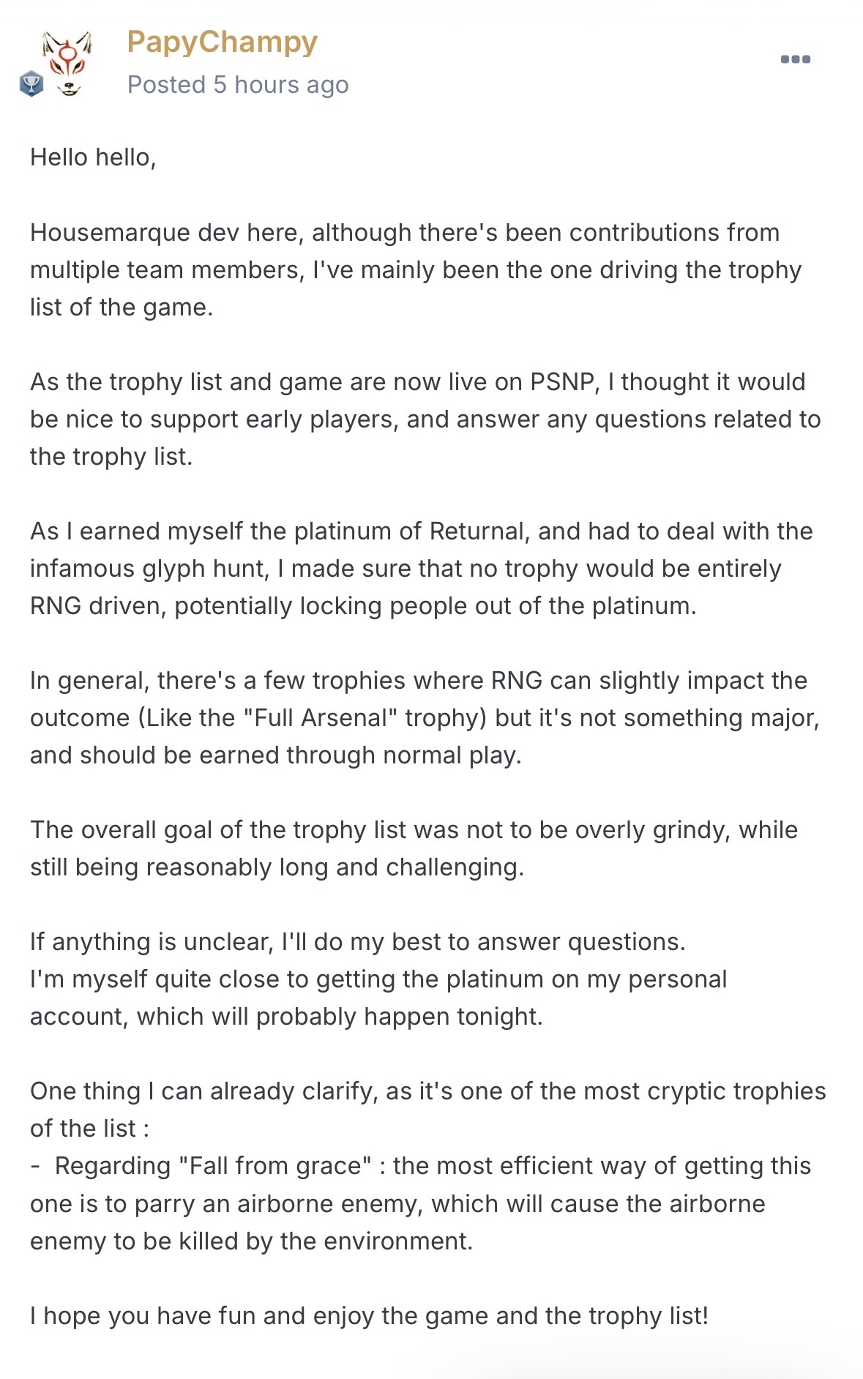Click the "Hello hello," greeting line

point(93,157)
